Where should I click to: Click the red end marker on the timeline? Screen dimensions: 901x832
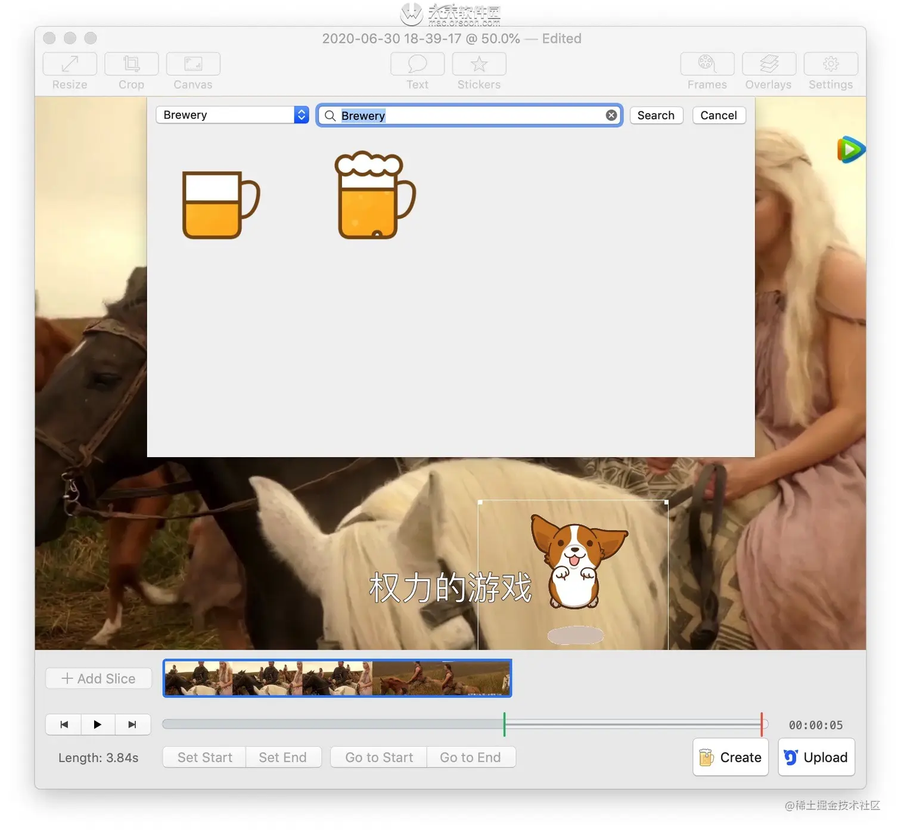tap(762, 724)
